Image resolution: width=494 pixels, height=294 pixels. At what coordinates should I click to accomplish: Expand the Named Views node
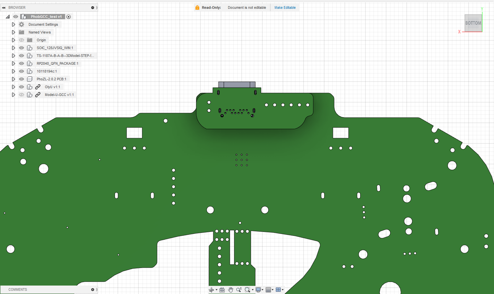tap(13, 32)
